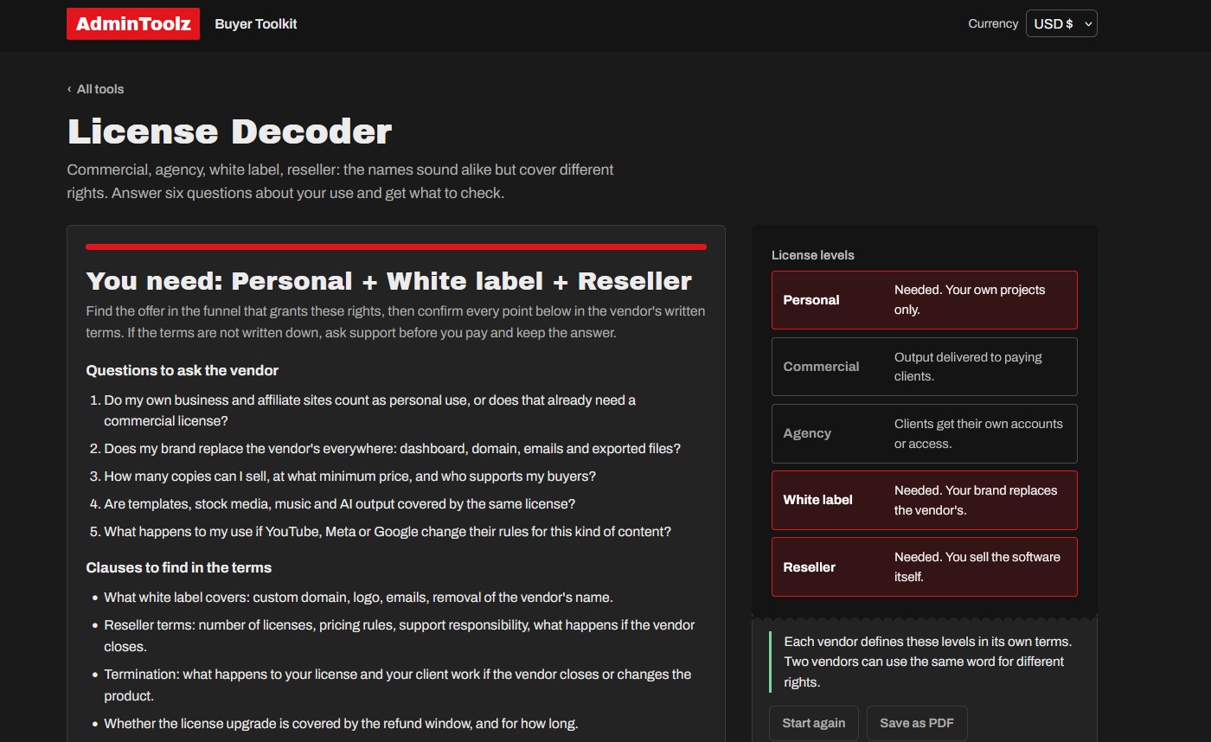
Task: Click 'You sell the software itself' description
Action: click(977, 566)
